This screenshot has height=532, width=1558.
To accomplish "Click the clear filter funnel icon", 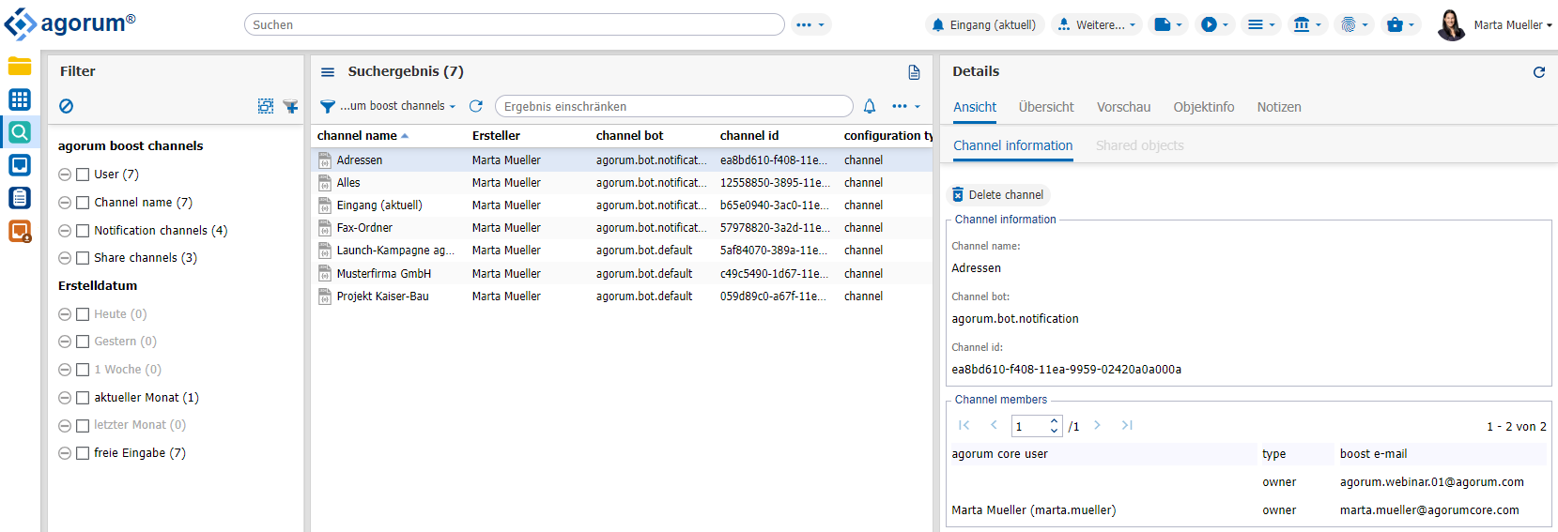I will (x=291, y=106).
